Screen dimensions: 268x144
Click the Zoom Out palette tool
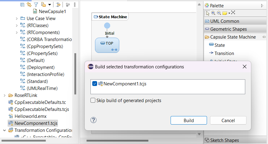(219, 13)
